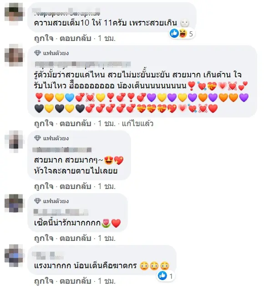Reply to the last comment แรงมากกก
The height and width of the screenshot is (286, 268).
(x=76, y=281)
